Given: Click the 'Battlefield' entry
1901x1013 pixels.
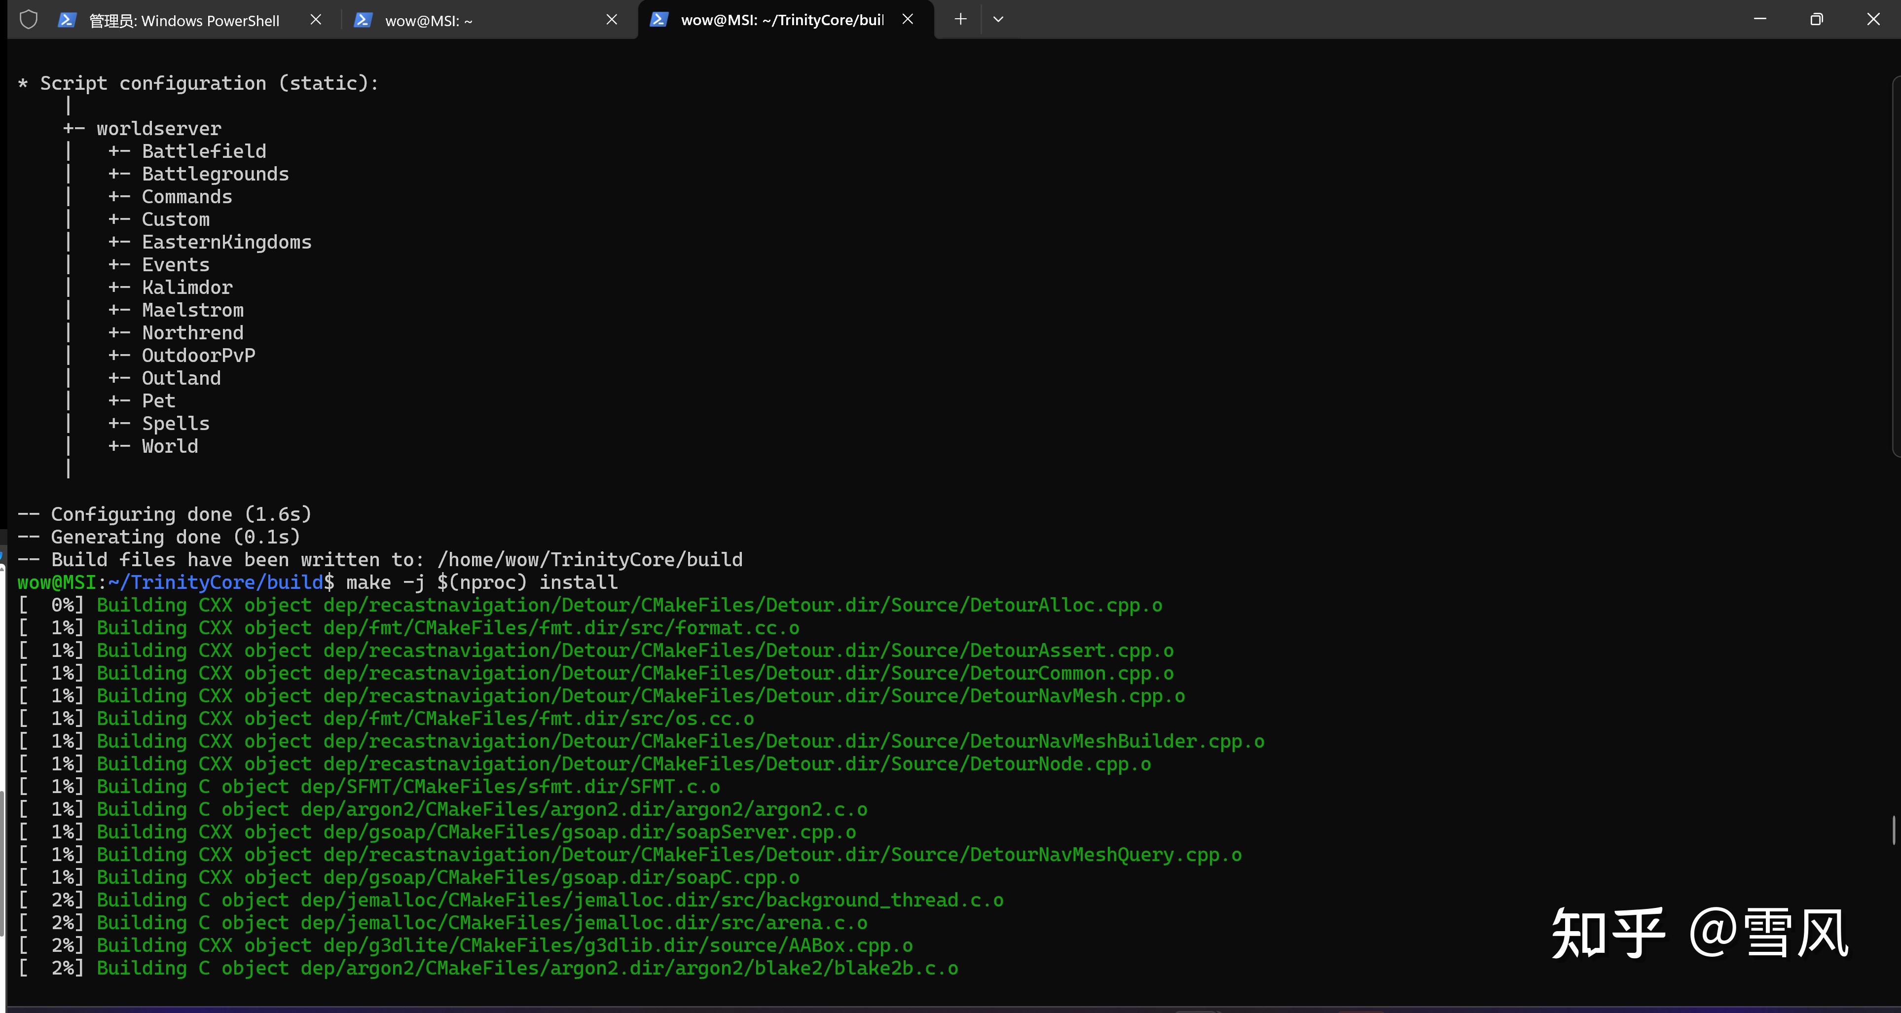Looking at the screenshot, I should click(x=204, y=151).
